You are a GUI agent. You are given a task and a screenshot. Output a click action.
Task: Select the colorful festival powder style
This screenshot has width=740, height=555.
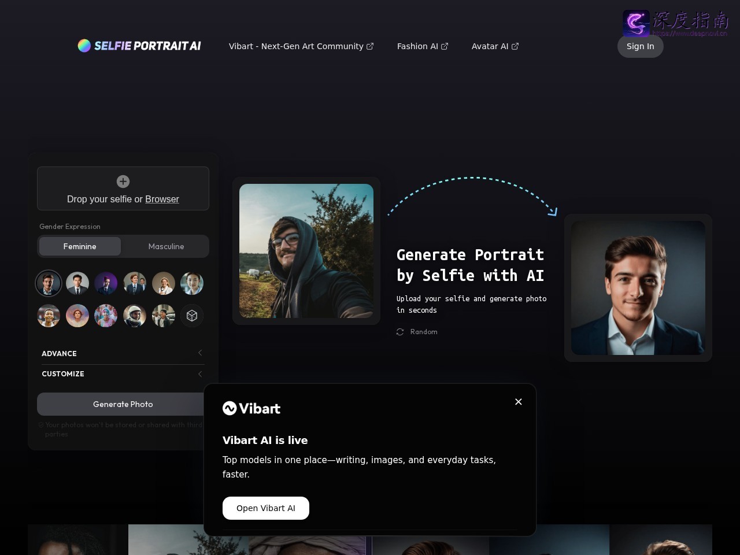pos(106,316)
